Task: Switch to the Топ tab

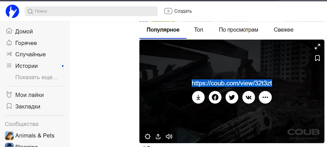Action: pos(199,30)
